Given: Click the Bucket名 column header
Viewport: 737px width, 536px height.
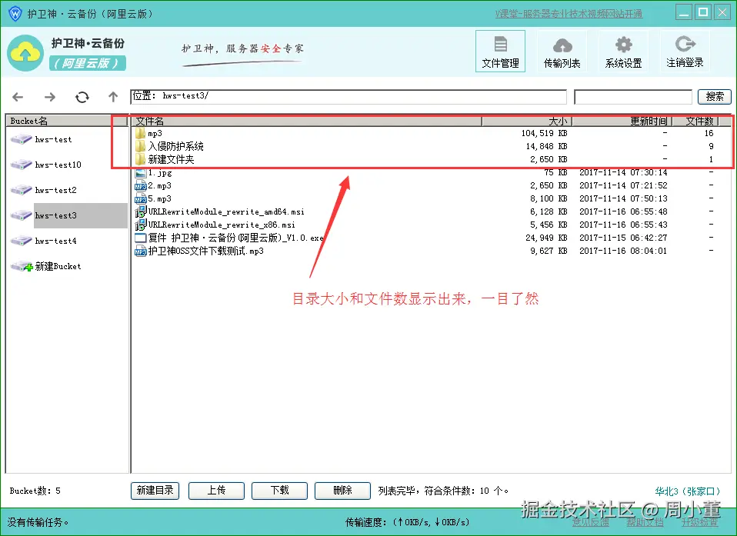Looking at the screenshot, I should pyautogui.click(x=66, y=121).
